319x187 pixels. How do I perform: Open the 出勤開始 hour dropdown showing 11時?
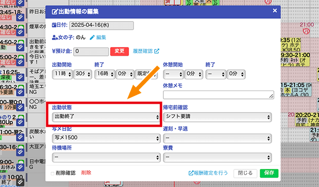(x=62, y=74)
